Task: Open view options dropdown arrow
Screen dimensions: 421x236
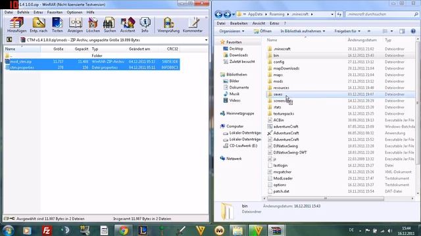Action: pos(392,31)
